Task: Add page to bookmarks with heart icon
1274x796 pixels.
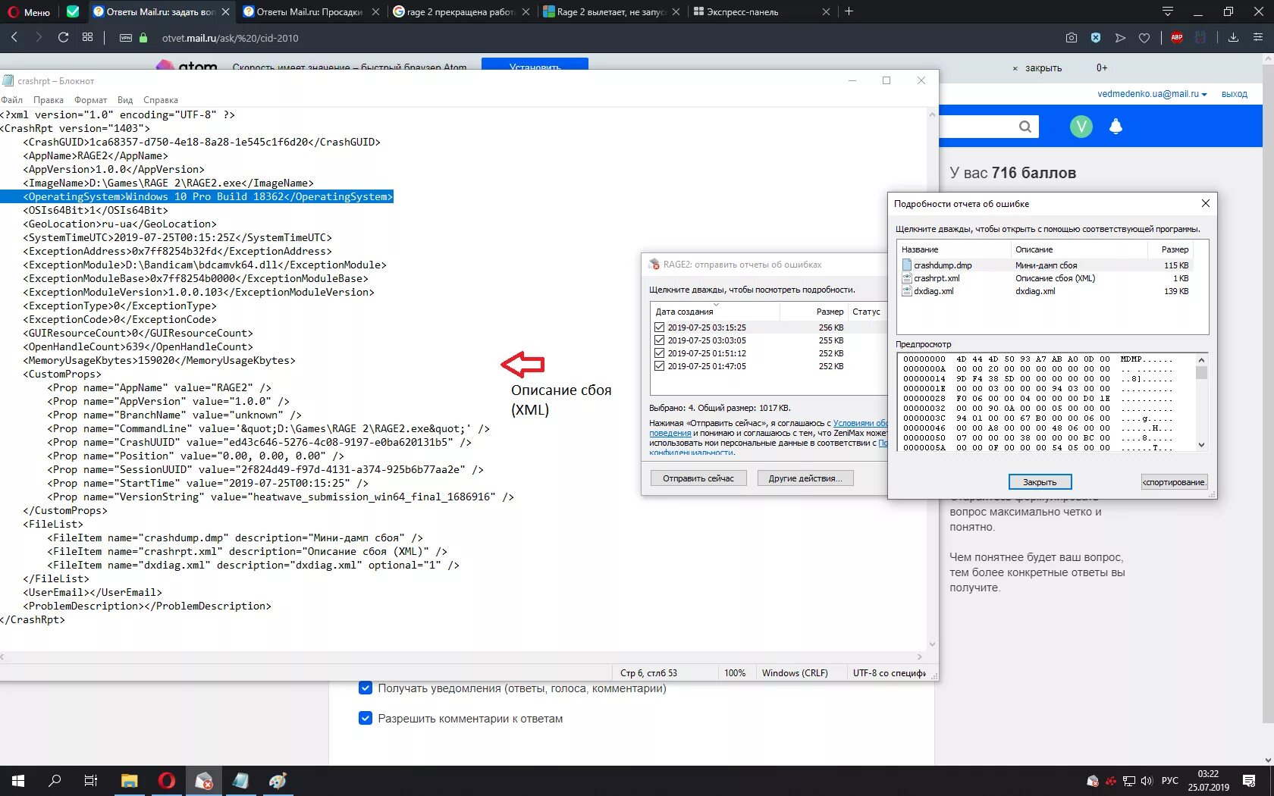Action: pos(1144,38)
